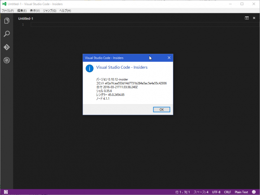Click the 行 1、列 1 cursor position indicator
The width and height of the screenshot is (260, 195).
(182, 192)
